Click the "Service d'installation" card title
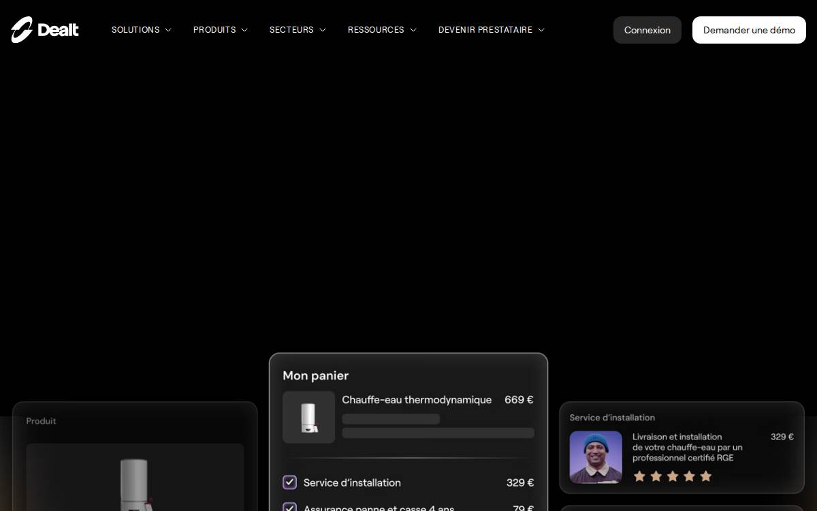Screen dimensions: 817x511 (x=612, y=418)
